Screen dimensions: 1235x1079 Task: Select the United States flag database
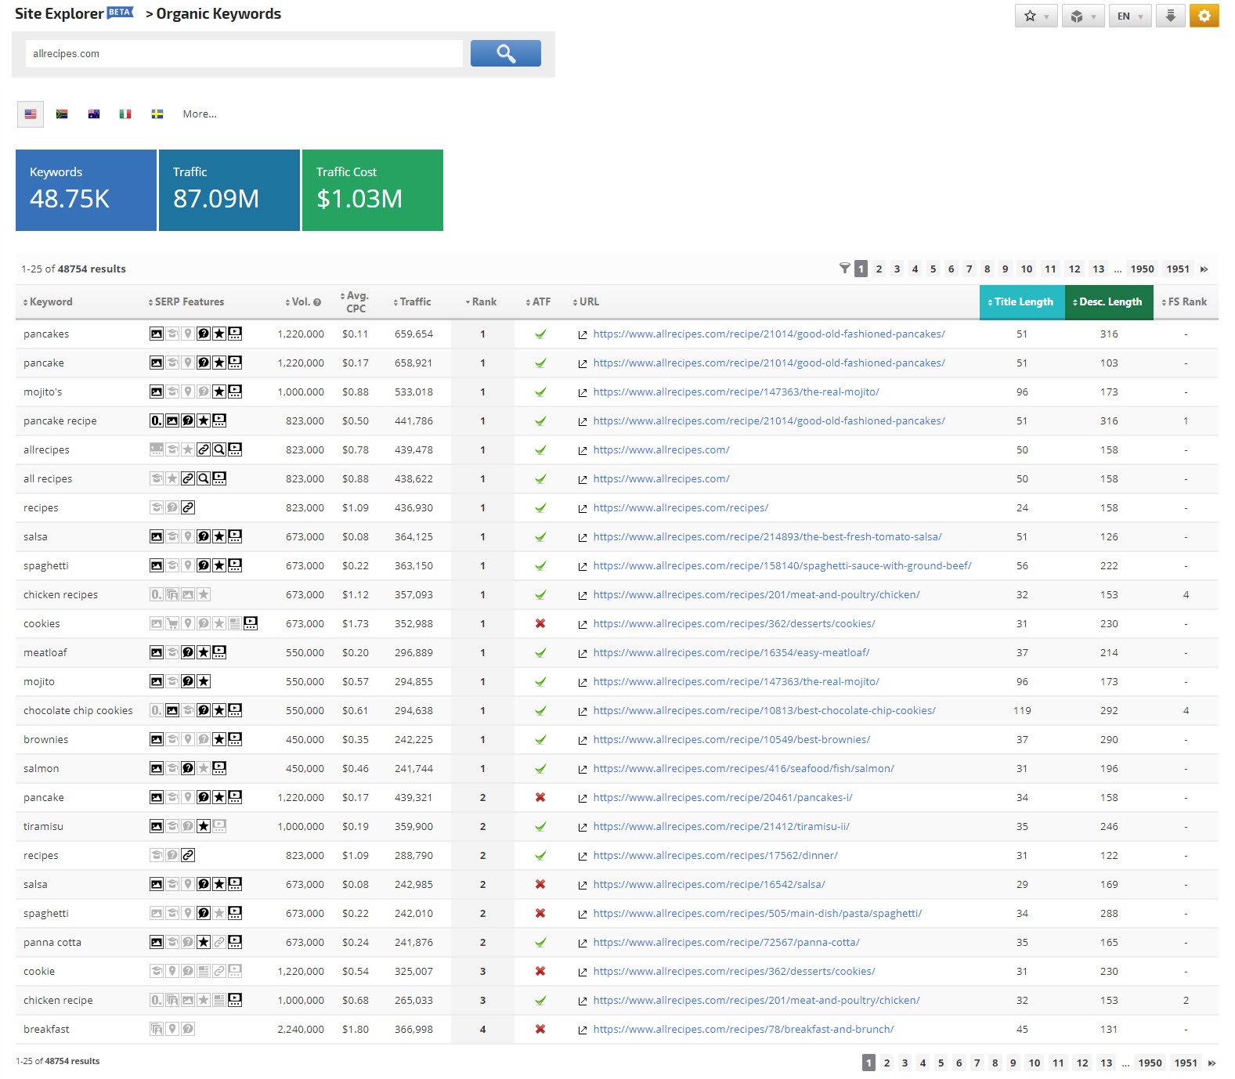31,114
